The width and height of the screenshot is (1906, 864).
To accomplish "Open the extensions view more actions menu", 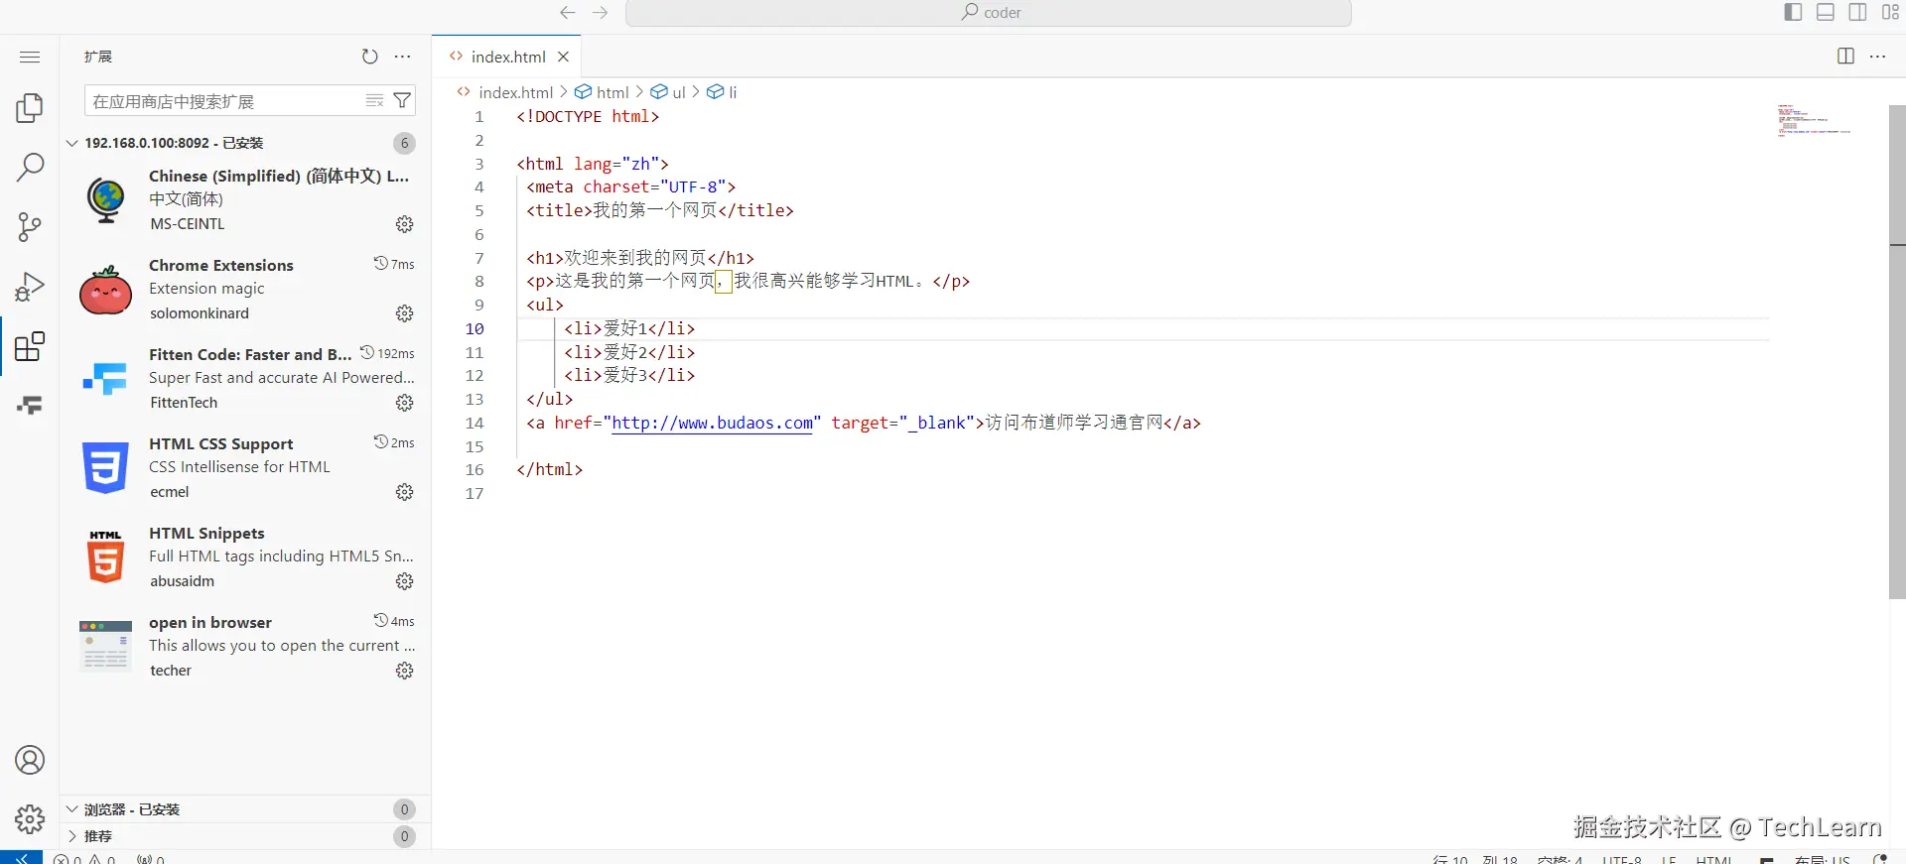I will pos(402,57).
